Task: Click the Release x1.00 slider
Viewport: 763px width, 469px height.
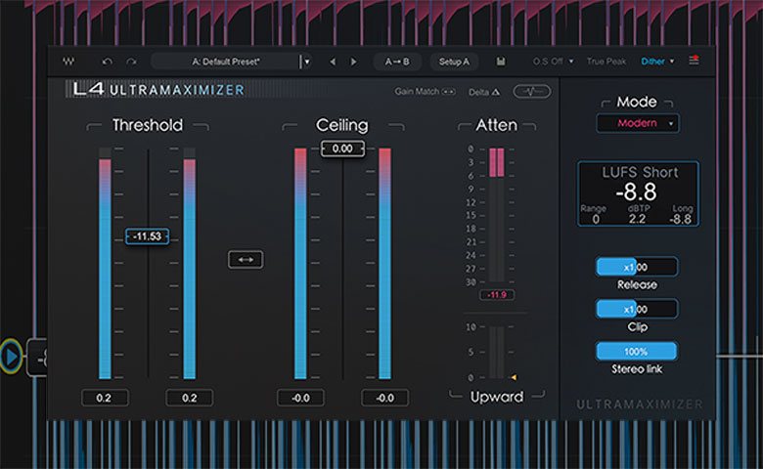Action: 637,267
